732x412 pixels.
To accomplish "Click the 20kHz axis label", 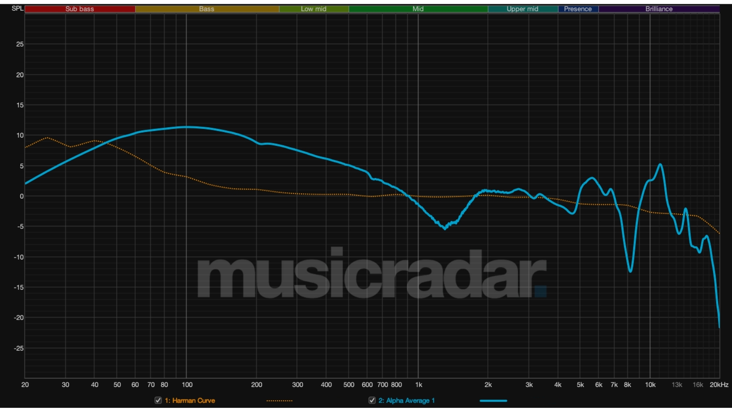I will pos(719,385).
